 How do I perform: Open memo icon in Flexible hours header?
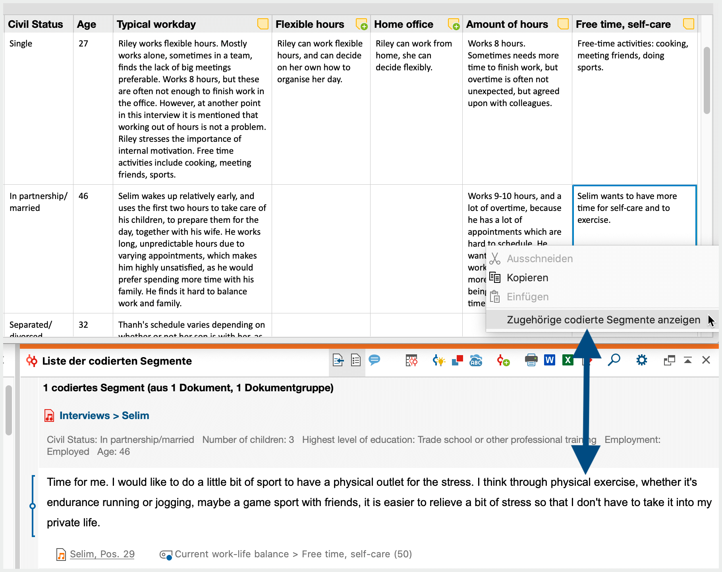click(x=361, y=24)
